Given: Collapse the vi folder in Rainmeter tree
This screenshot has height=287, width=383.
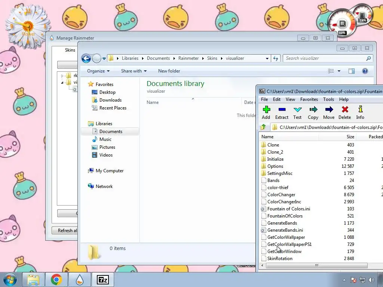Looking at the screenshot, I should 62,83.
